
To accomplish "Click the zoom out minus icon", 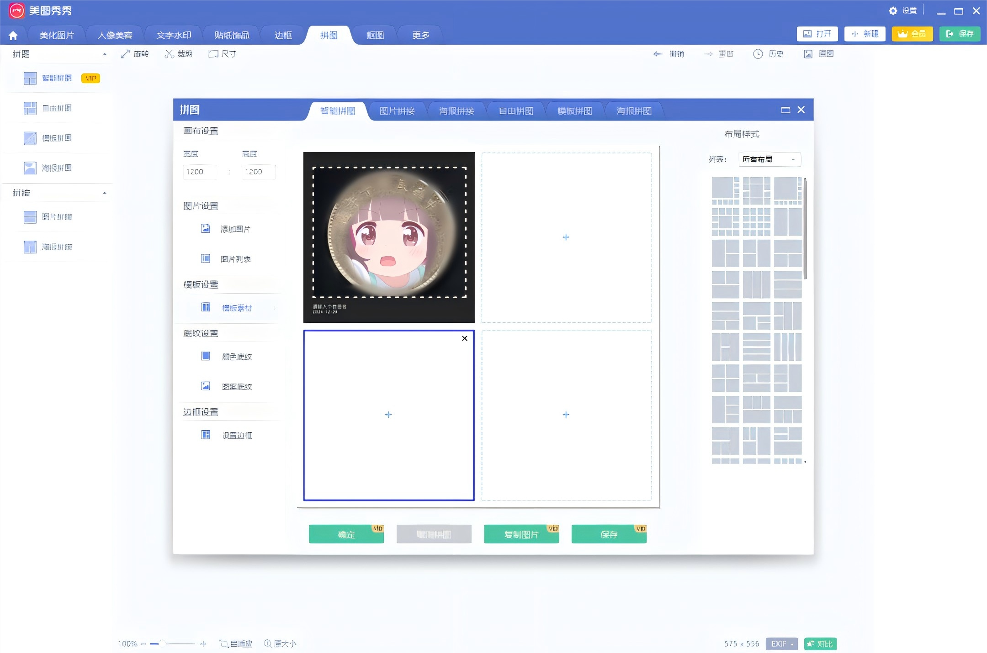I will tap(143, 644).
